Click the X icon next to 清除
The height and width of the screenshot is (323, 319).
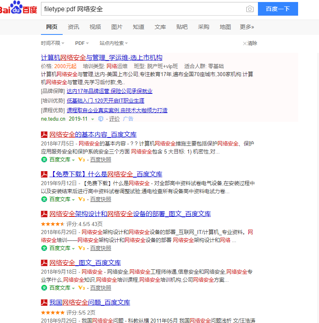pyautogui.click(x=245, y=43)
